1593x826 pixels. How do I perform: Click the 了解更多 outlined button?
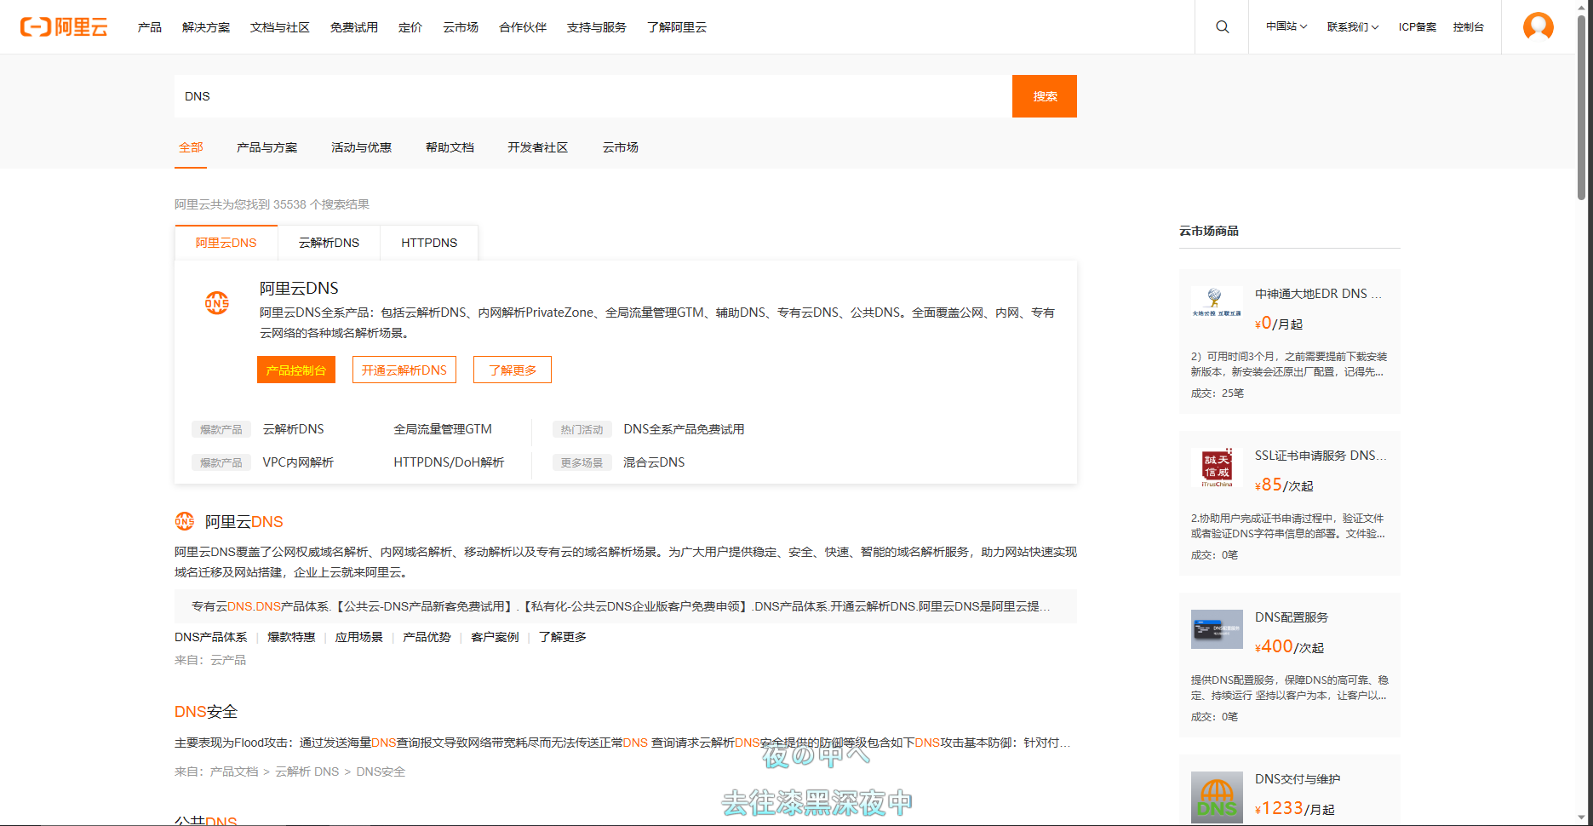point(513,370)
